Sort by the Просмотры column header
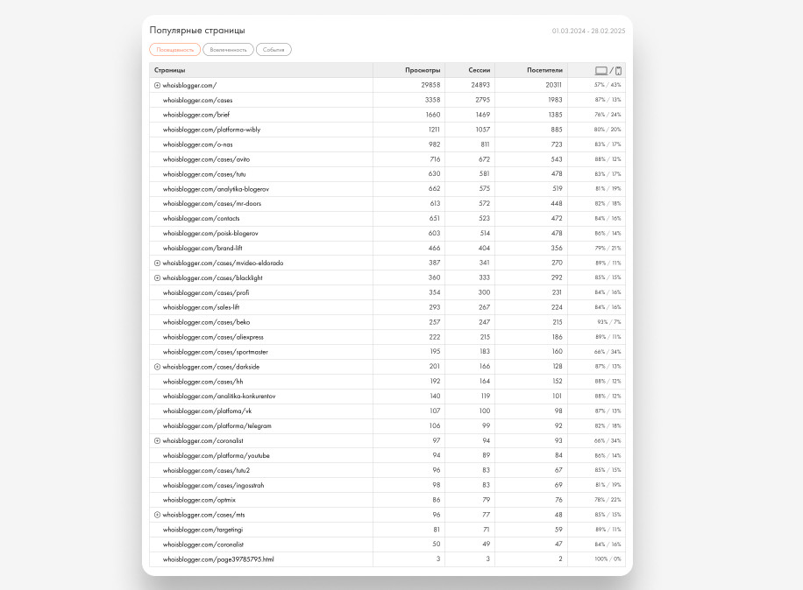The width and height of the screenshot is (803, 590). point(423,70)
